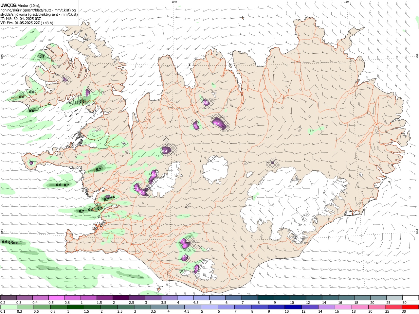
Task: Select the medium green 0.5 swatch in the lower legend row
Action: (42, 307)
